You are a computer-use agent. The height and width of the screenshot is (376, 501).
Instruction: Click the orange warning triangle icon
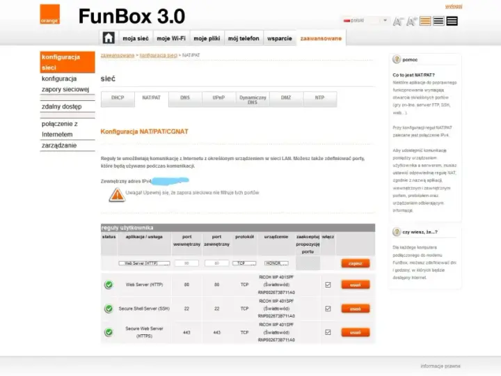[117, 195]
